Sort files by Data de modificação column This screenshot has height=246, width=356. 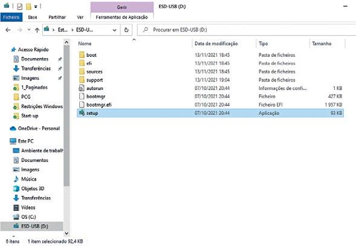coord(216,44)
